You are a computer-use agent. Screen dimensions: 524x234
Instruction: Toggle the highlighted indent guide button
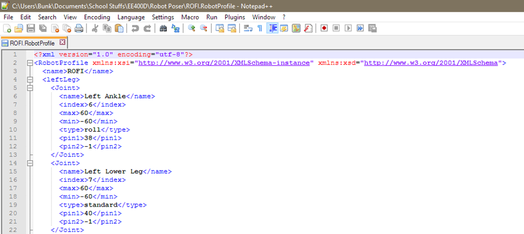click(272, 29)
